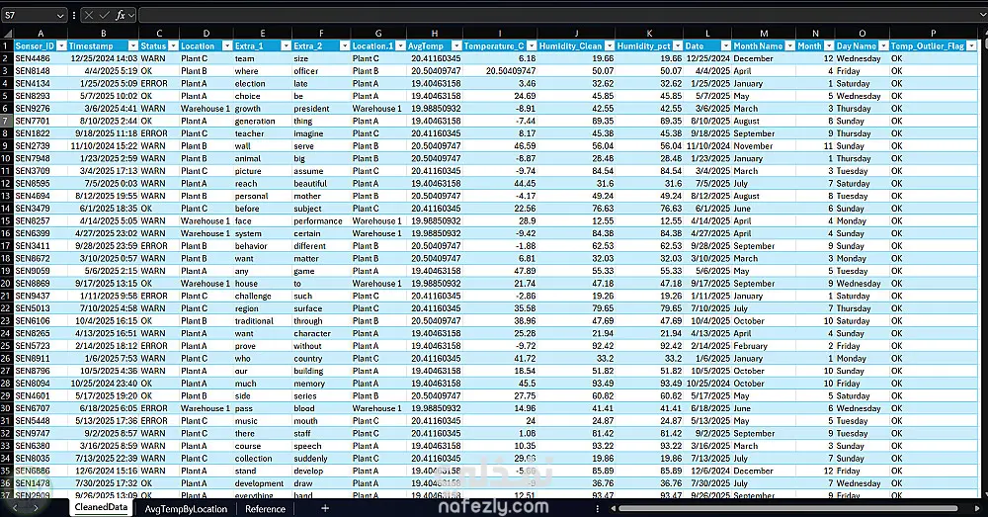Click the horizontal scrollbar left arrow
The height and width of the screenshot is (517, 988).
tap(614, 508)
